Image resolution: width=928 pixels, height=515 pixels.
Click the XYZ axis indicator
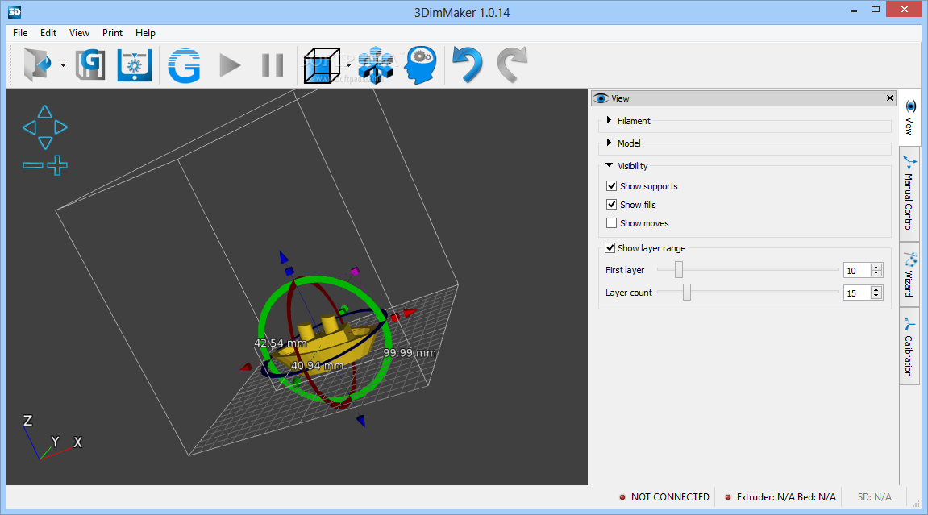[x=52, y=438]
